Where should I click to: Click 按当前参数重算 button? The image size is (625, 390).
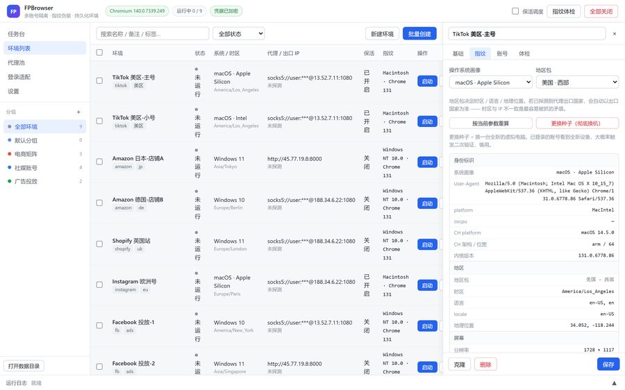(491, 123)
